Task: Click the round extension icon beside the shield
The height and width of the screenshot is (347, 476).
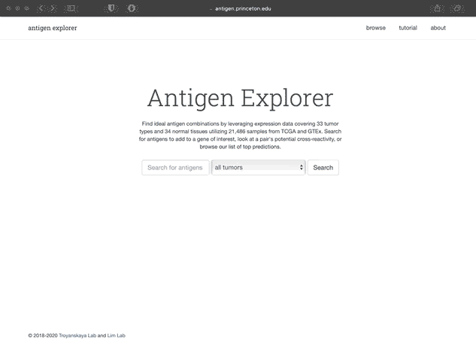Action: (x=132, y=8)
